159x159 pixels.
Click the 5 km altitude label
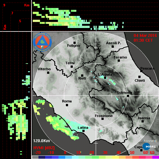point(20,21)
